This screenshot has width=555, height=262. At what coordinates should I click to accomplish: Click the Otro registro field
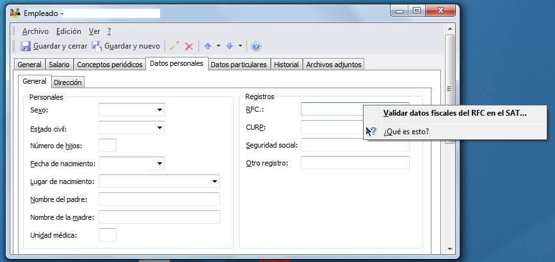[355, 163]
